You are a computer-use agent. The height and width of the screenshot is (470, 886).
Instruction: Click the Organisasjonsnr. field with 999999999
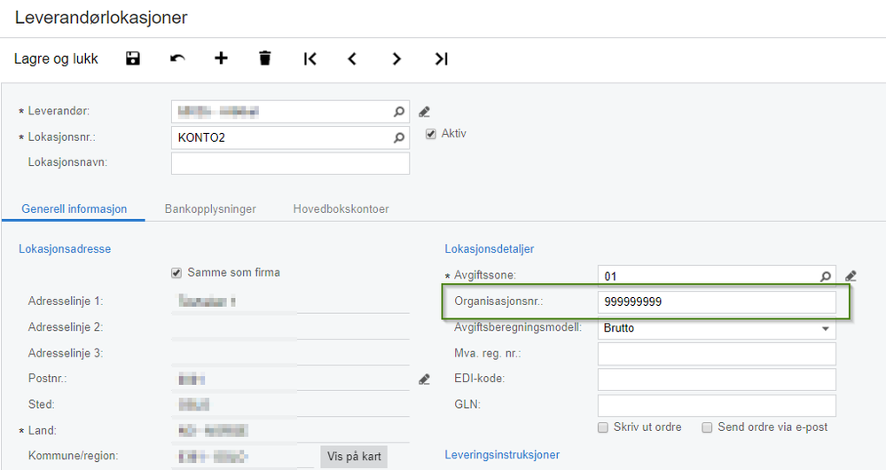717,302
